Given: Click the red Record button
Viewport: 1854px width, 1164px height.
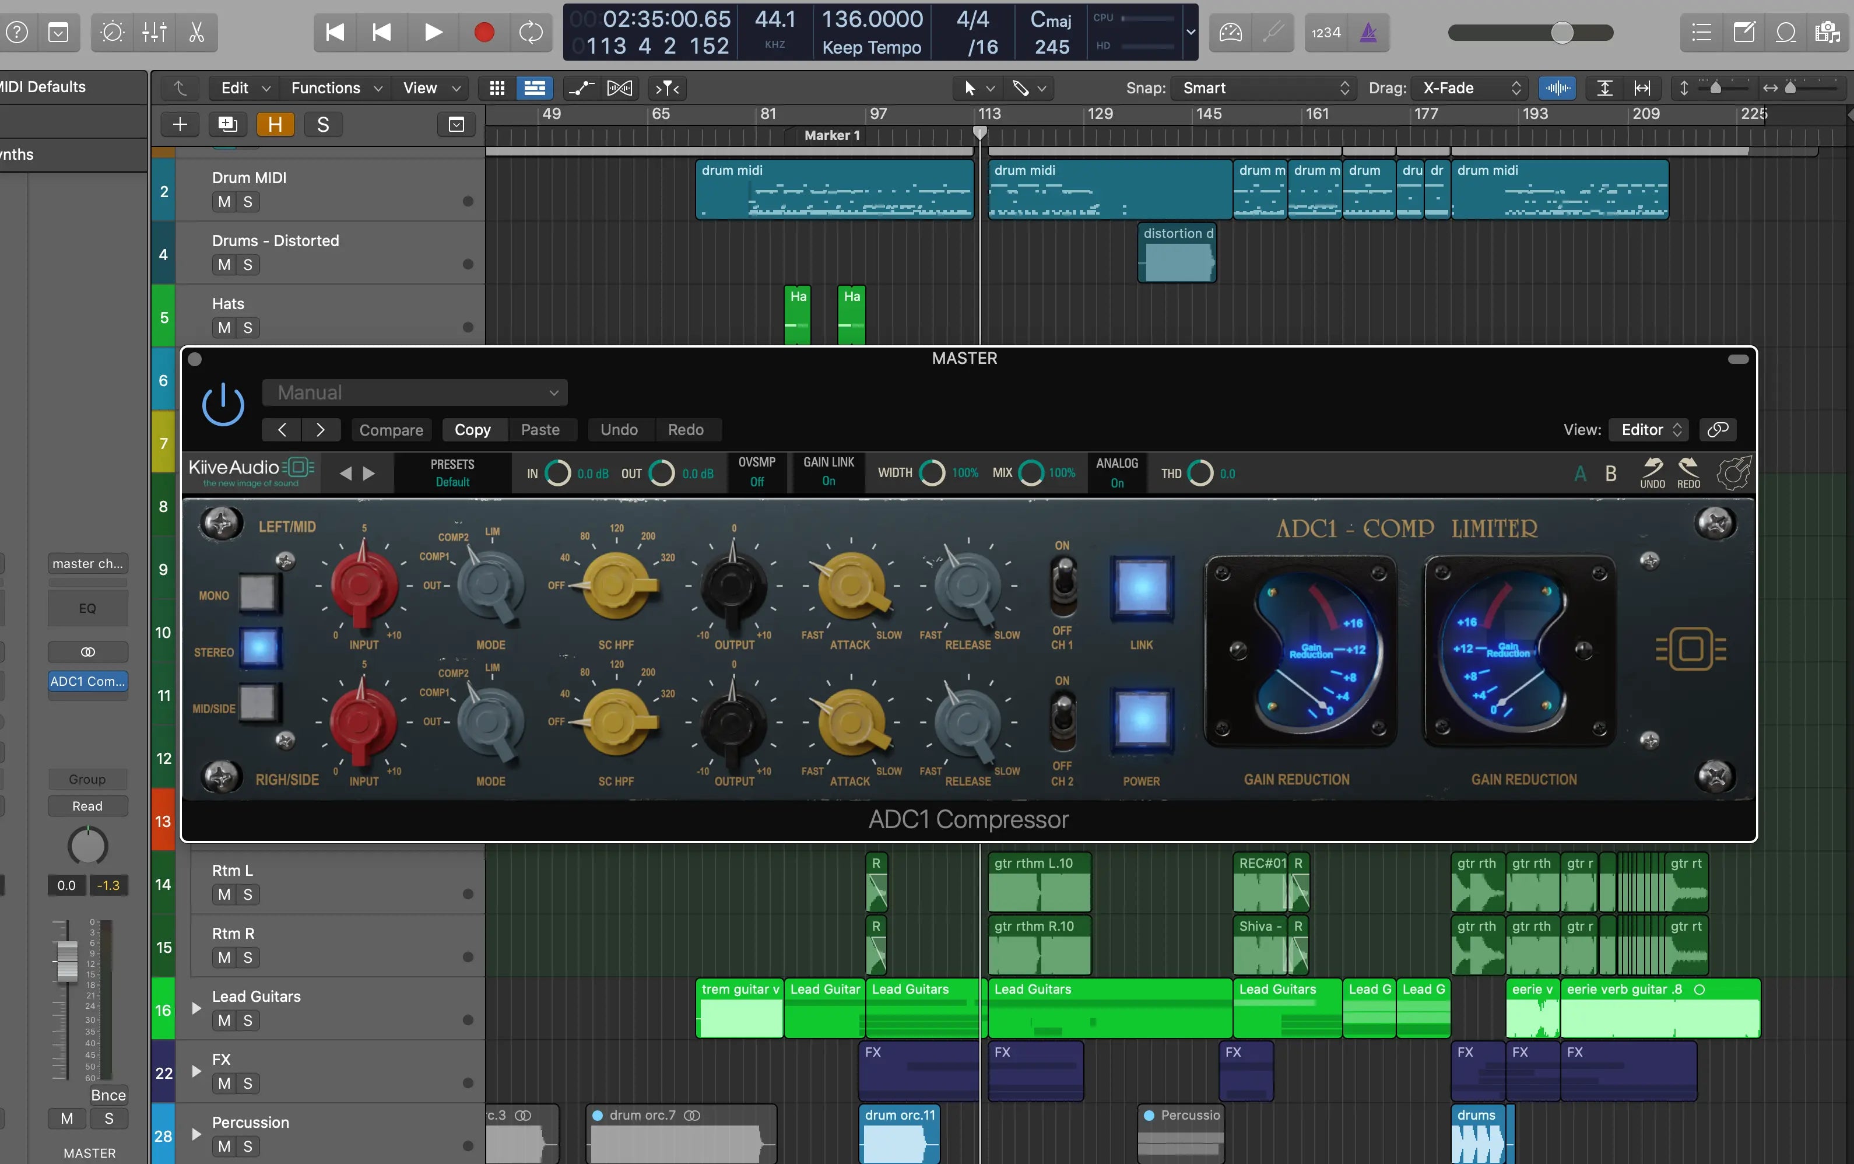Looking at the screenshot, I should click(484, 32).
